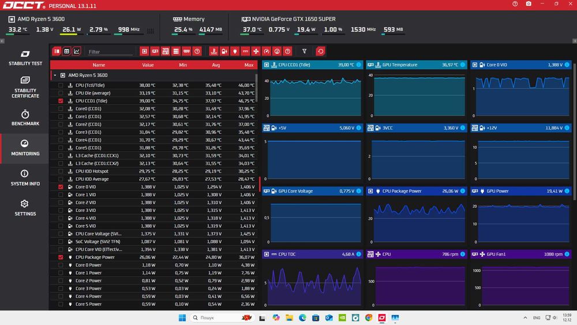This screenshot has height=325, width=577.
Task: Collapse the AMD Ryzen 5 3600 group
Action: [55, 75]
